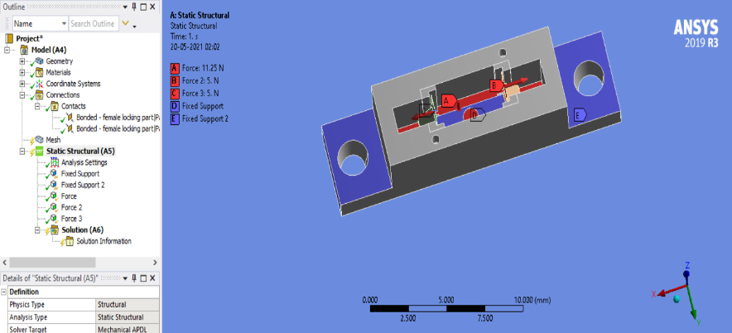The width and height of the screenshot is (732, 333).
Task: Collapse the Definition section in details
Action: coord(4,292)
